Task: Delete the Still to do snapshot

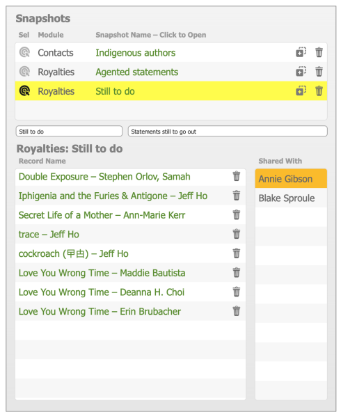Action: coord(319,91)
